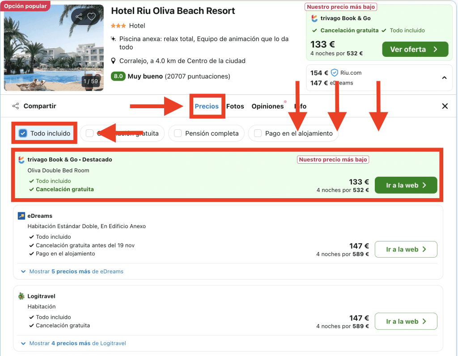Click the Ver oferta button
Screen dimensions: 458x356
[x=415, y=49]
